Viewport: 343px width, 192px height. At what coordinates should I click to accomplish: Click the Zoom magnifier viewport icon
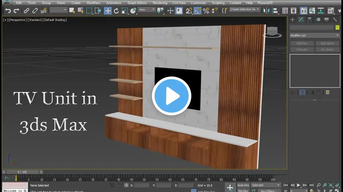[319, 185]
